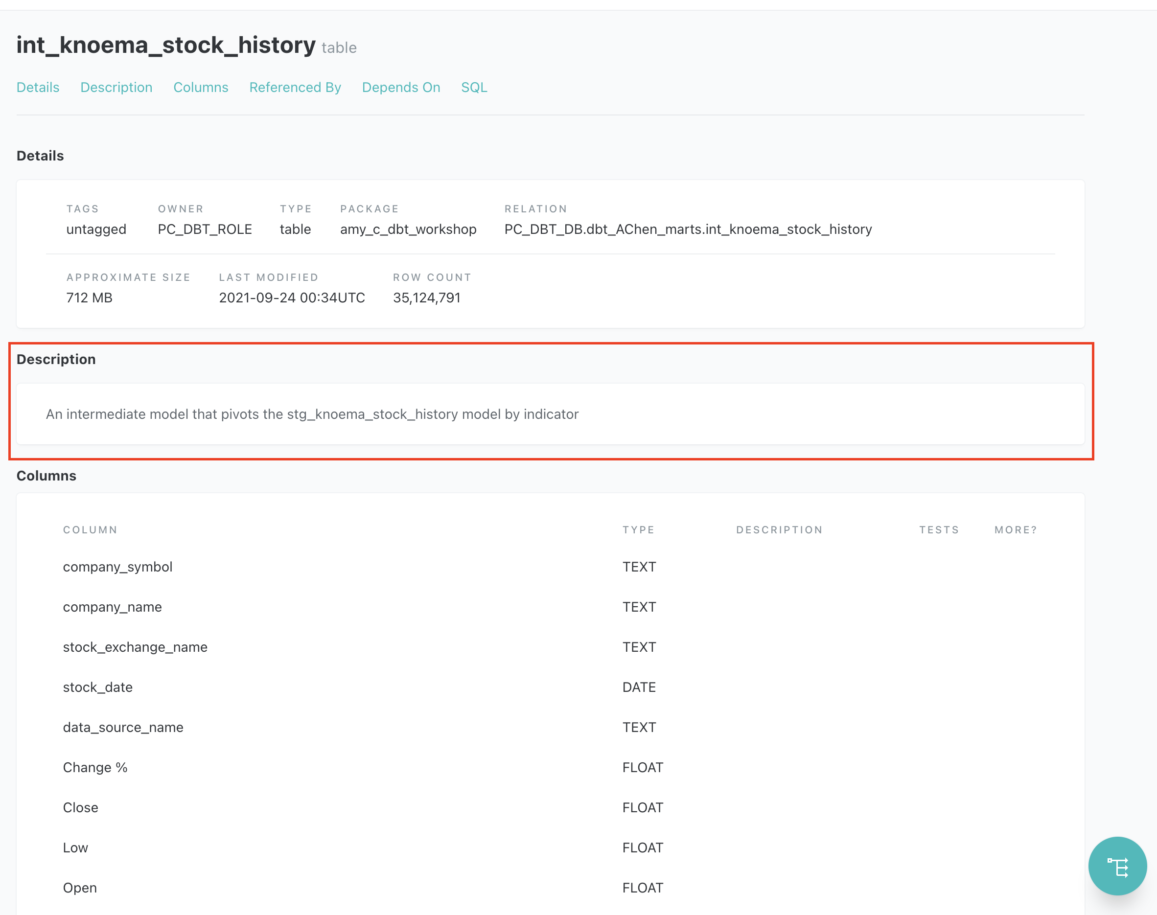Jump to the Description tab
Viewport: 1157px width, 915px height.
tap(116, 87)
